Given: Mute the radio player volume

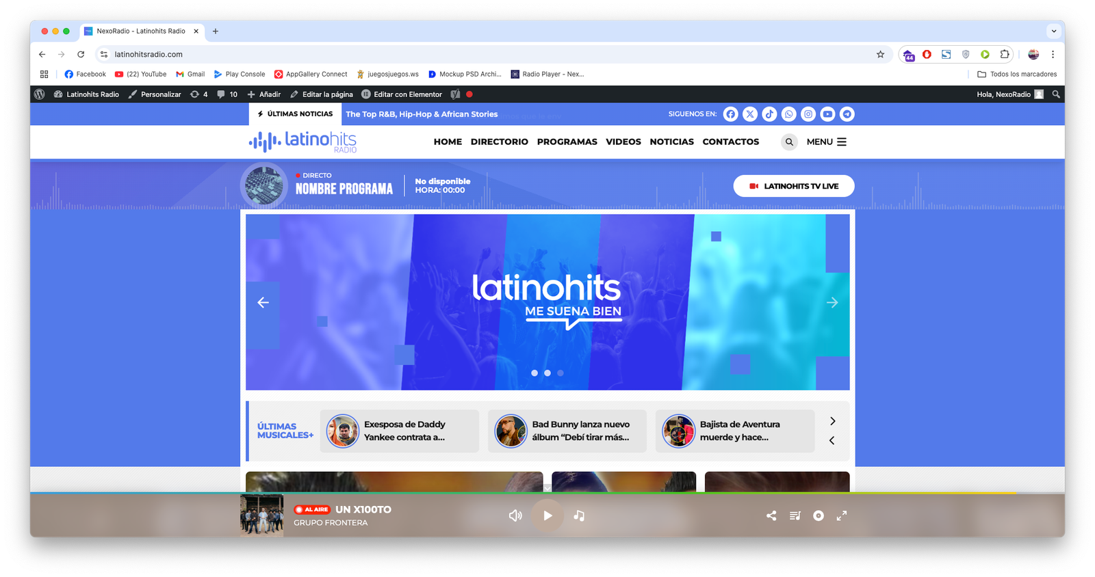Looking at the screenshot, I should [x=515, y=515].
